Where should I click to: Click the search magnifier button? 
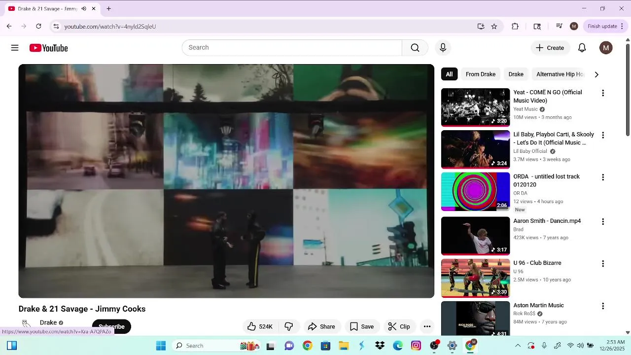pos(415,48)
